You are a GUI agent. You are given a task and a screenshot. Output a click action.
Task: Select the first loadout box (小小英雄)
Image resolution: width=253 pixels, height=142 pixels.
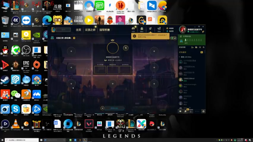pos(100,70)
